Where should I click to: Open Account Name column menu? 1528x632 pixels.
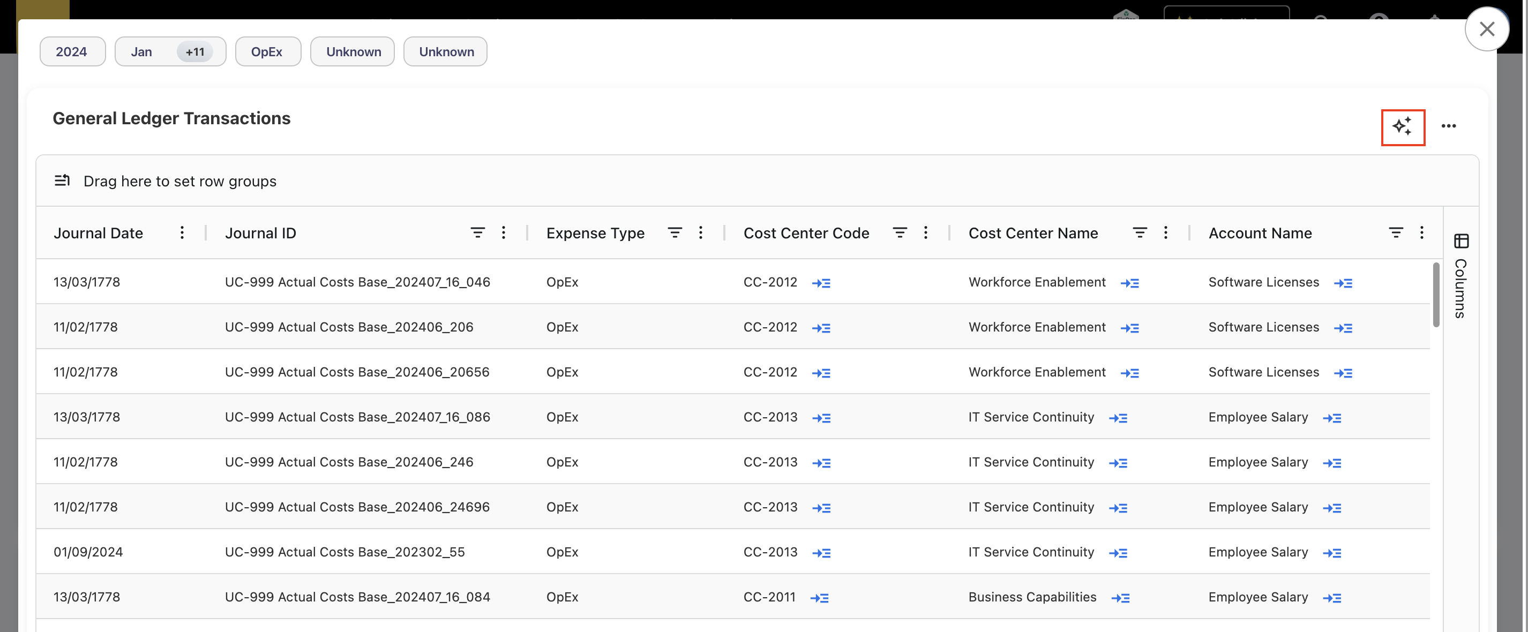click(x=1421, y=232)
